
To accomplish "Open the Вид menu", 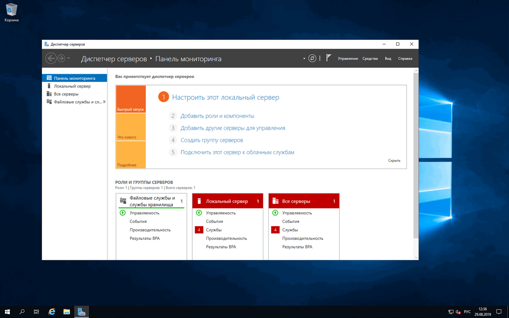I will point(388,58).
